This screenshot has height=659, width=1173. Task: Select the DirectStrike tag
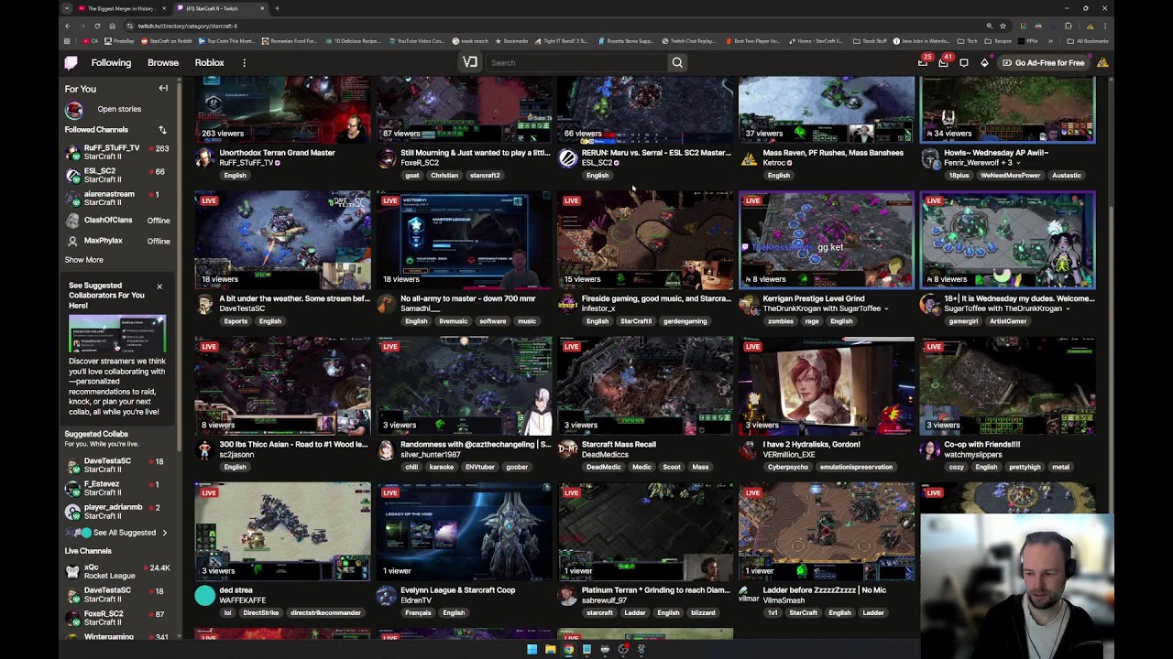[261, 612]
